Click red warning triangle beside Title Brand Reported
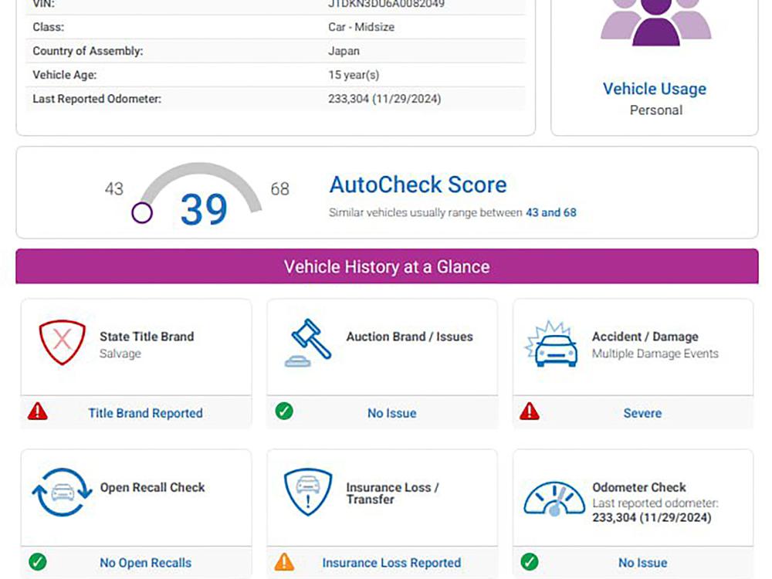The image size is (772, 579). 38,411
